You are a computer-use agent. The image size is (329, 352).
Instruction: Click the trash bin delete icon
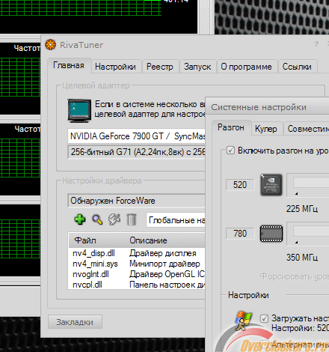point(132,219)
